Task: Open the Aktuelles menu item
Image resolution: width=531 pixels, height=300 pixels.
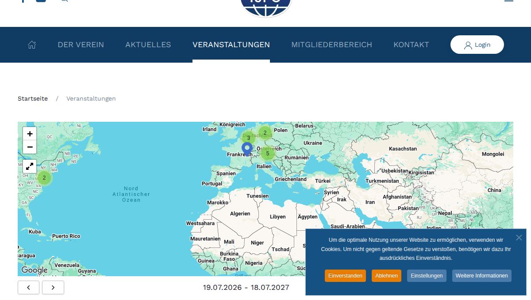Action: [148, 45]
